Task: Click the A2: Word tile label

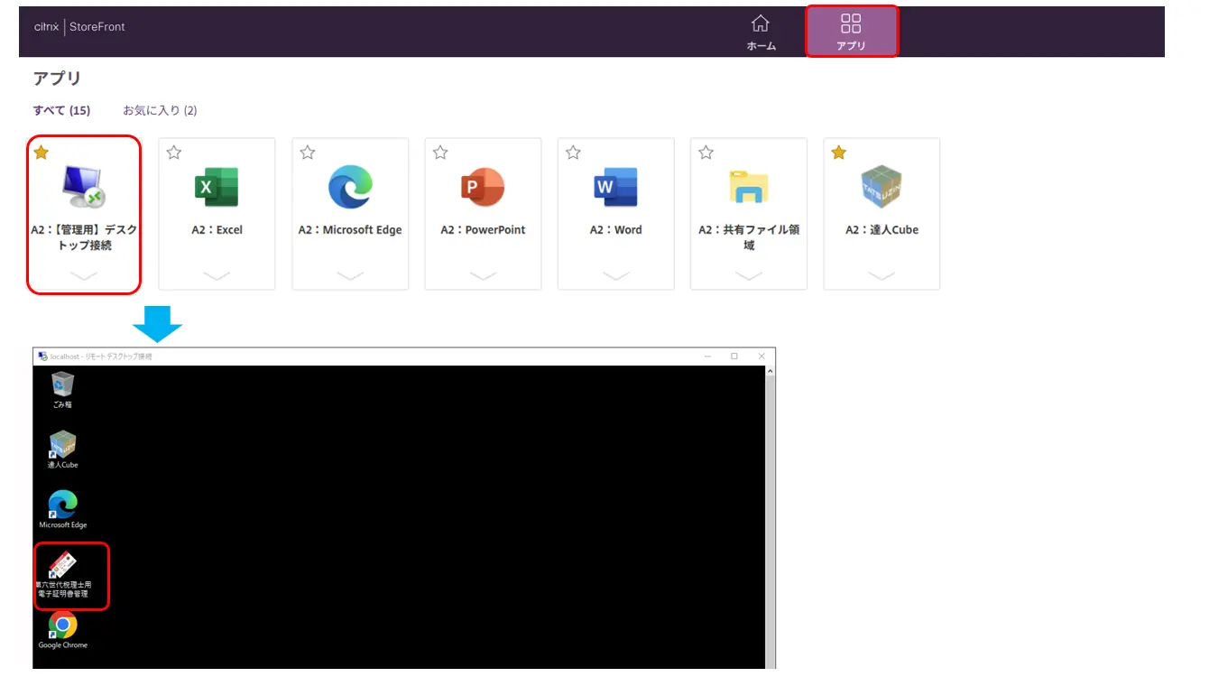Action: point(615,230)
